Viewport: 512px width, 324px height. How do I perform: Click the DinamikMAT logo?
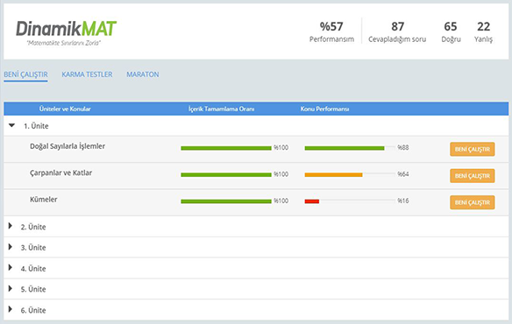pyautogui.click(x=66, y=29)
